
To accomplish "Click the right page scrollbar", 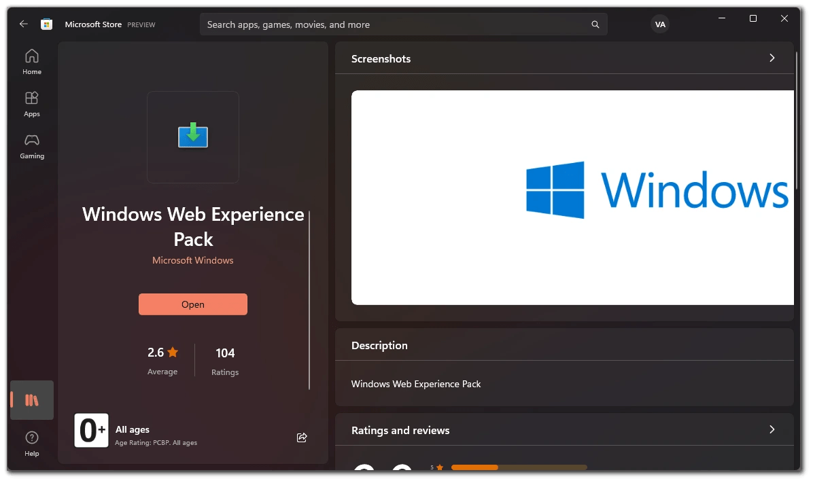I will tap(797, 120).
